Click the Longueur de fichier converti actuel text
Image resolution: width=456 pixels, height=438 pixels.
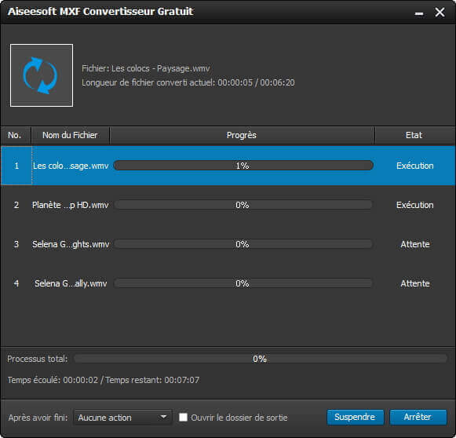(188, 83)
